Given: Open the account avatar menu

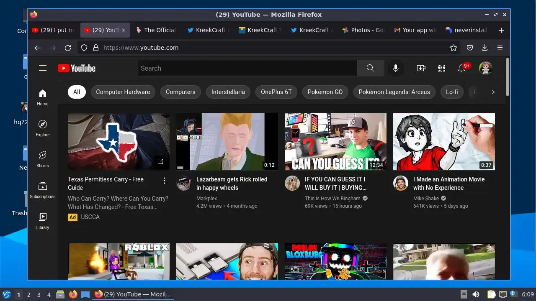Looking at the screenshot, I should [x=485, y=68].
